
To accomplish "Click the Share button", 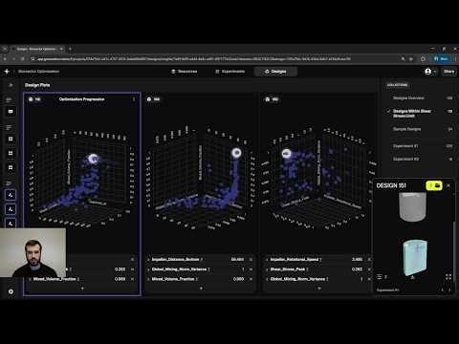I will point(448,72).
